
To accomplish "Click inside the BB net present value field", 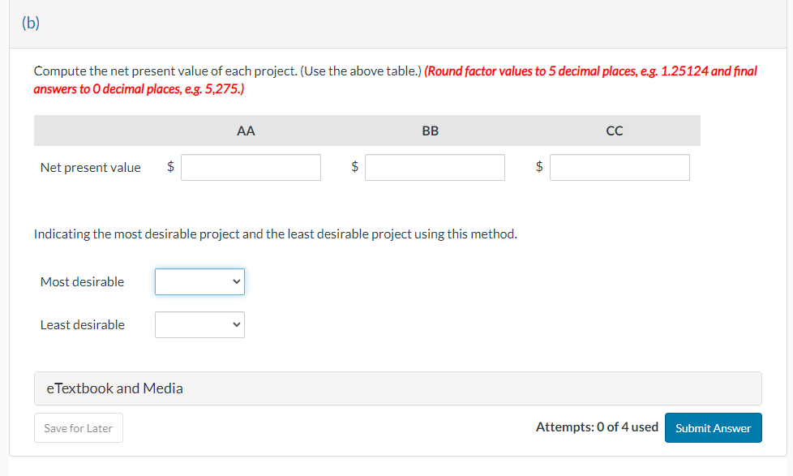I will (435, 167).
